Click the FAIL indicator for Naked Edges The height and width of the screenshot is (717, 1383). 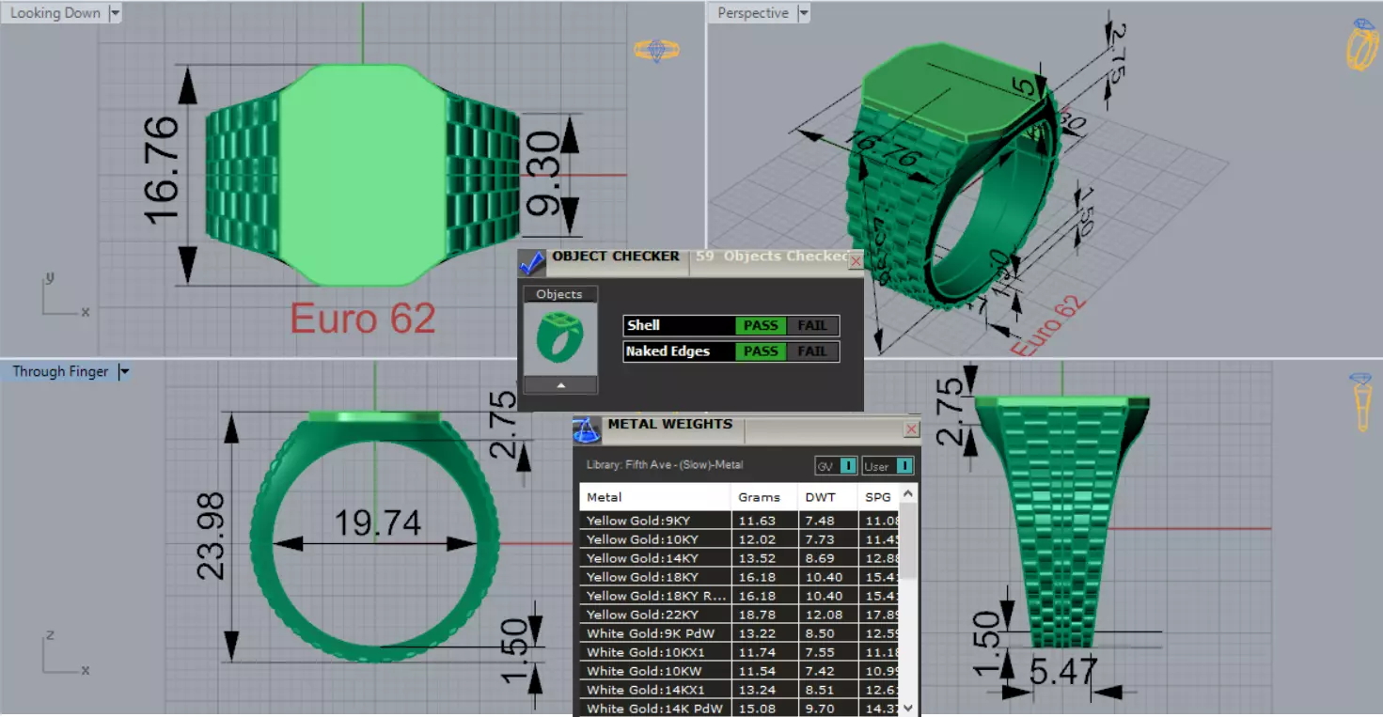click(812, 351)
